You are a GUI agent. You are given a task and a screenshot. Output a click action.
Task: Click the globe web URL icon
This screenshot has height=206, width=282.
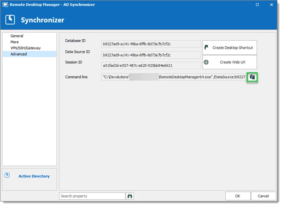click(x=206, y=62)
